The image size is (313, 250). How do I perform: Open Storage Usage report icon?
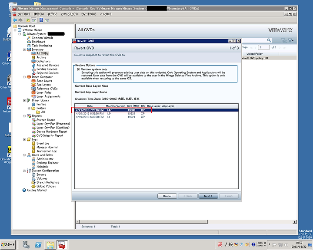pos(33,120)
